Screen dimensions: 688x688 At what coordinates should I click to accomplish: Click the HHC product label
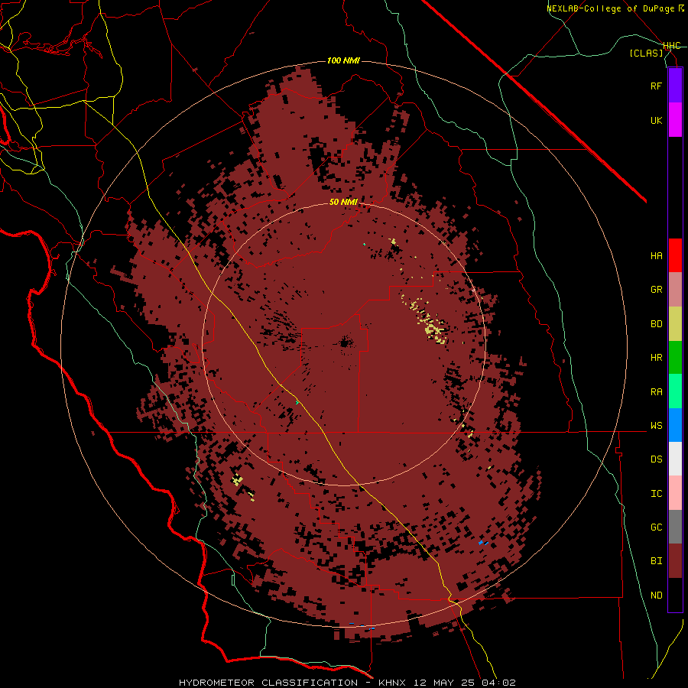coord(672,46)
